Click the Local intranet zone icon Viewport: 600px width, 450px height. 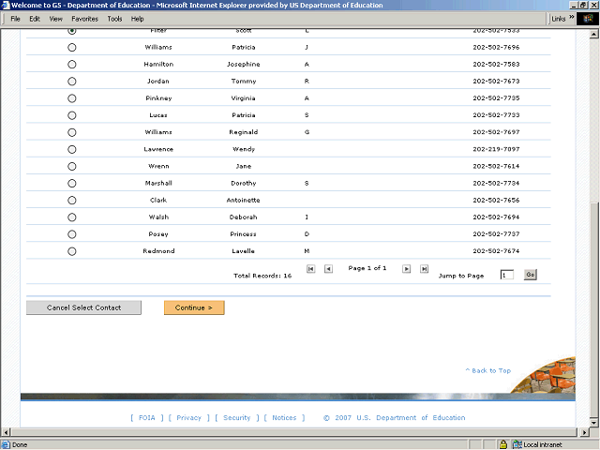coord(517,444)
